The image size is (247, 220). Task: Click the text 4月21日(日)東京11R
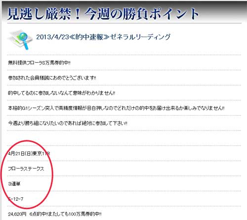point(29,154)
